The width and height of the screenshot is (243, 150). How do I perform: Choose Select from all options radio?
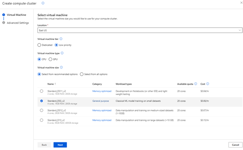pyautogui.click(x=82, y=74)
